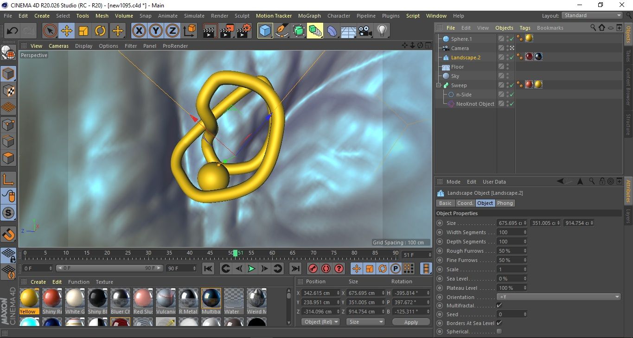Tick the Multifractal checkbox
Image resolution: width=633 pixels, height=338 pixels.
coord(499,306)
